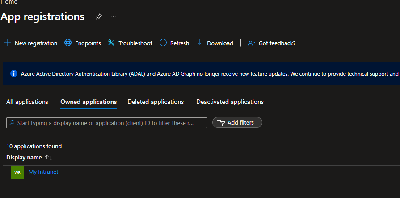Open Deleted applications tab
Image resolution: width=400 pixels, height=198 pixels.
click(156, 102)
